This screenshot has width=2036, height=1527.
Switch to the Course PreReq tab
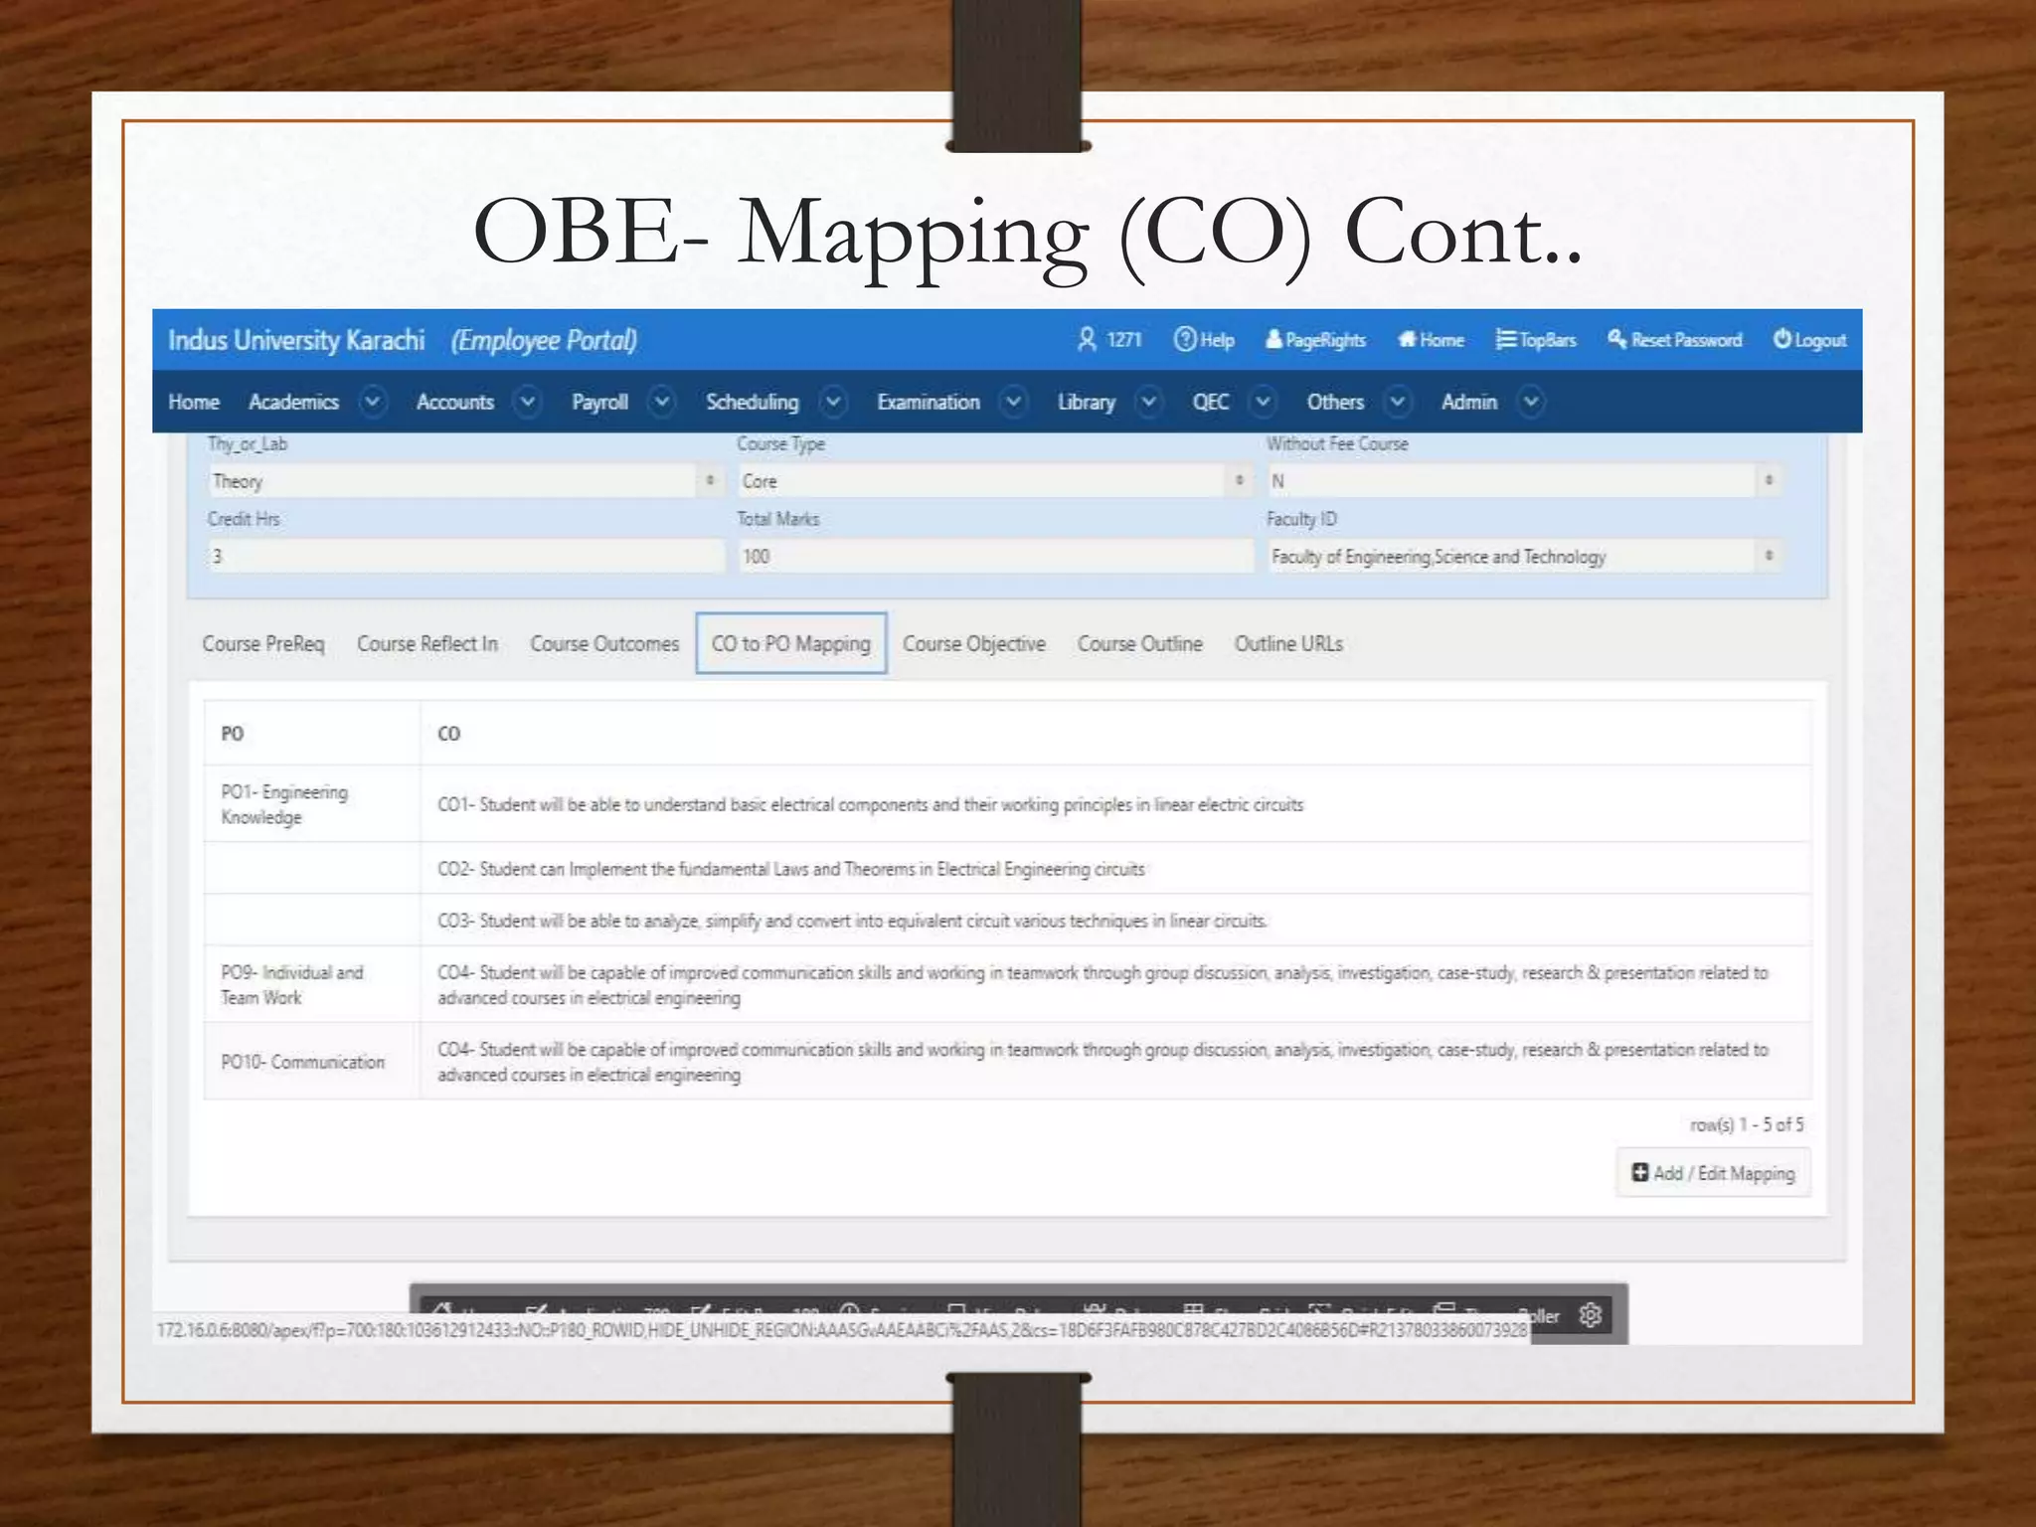click(263, 643)
